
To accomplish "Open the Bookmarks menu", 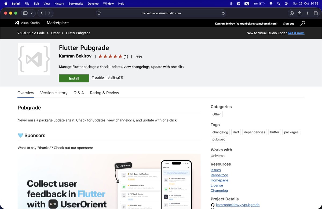I will [x=76, y=3].
